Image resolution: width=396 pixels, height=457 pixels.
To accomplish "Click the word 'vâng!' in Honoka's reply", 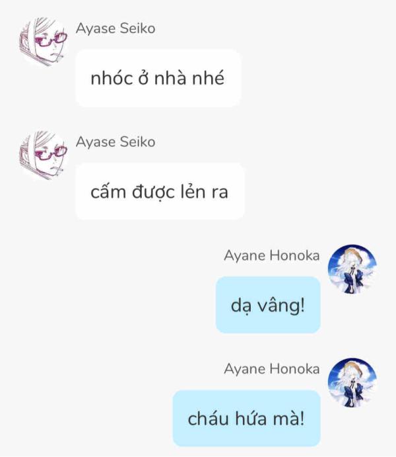I will (x=281, y=306).
